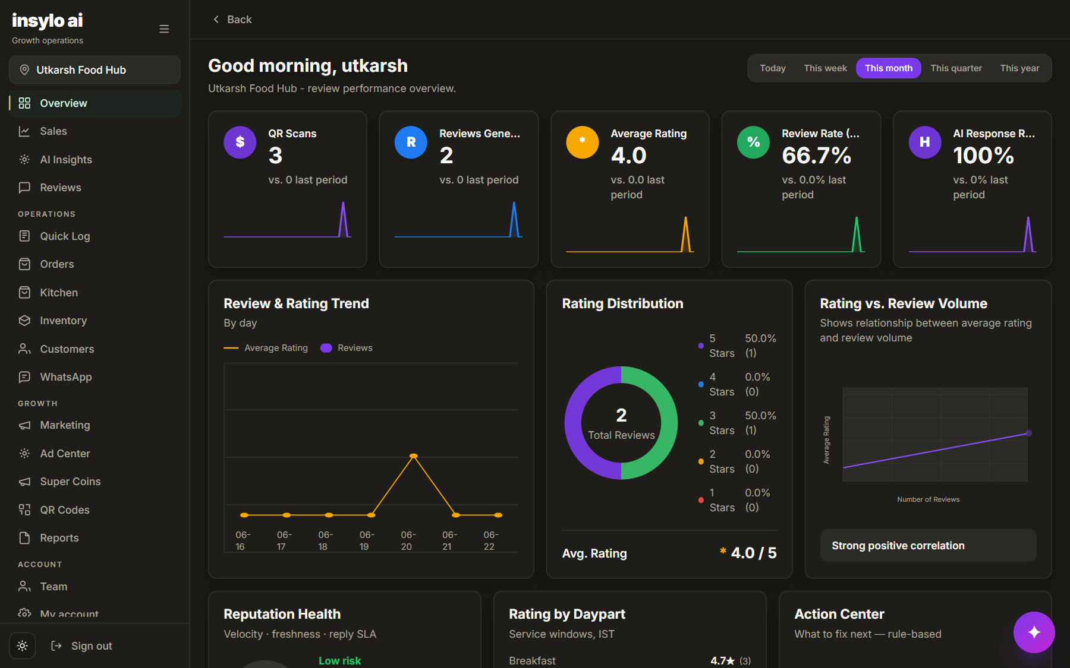
Task: Click the Team person icon
Action: tap(24, 587)
